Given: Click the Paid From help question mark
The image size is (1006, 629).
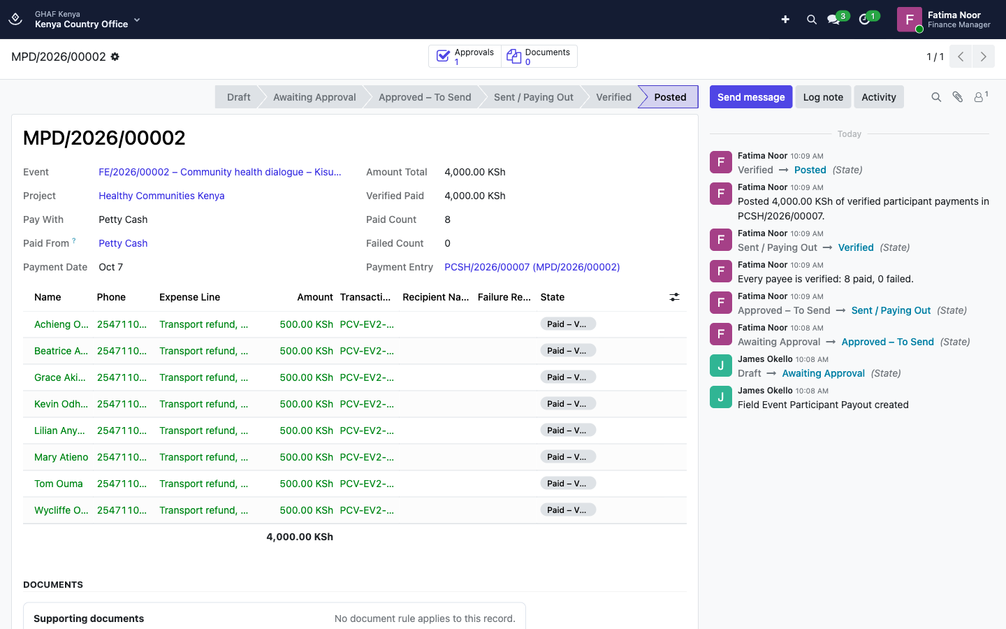Looking at the screenshot, I should coord(74,240).
